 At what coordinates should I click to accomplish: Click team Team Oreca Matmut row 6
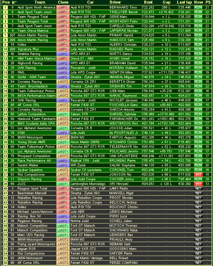33,31
